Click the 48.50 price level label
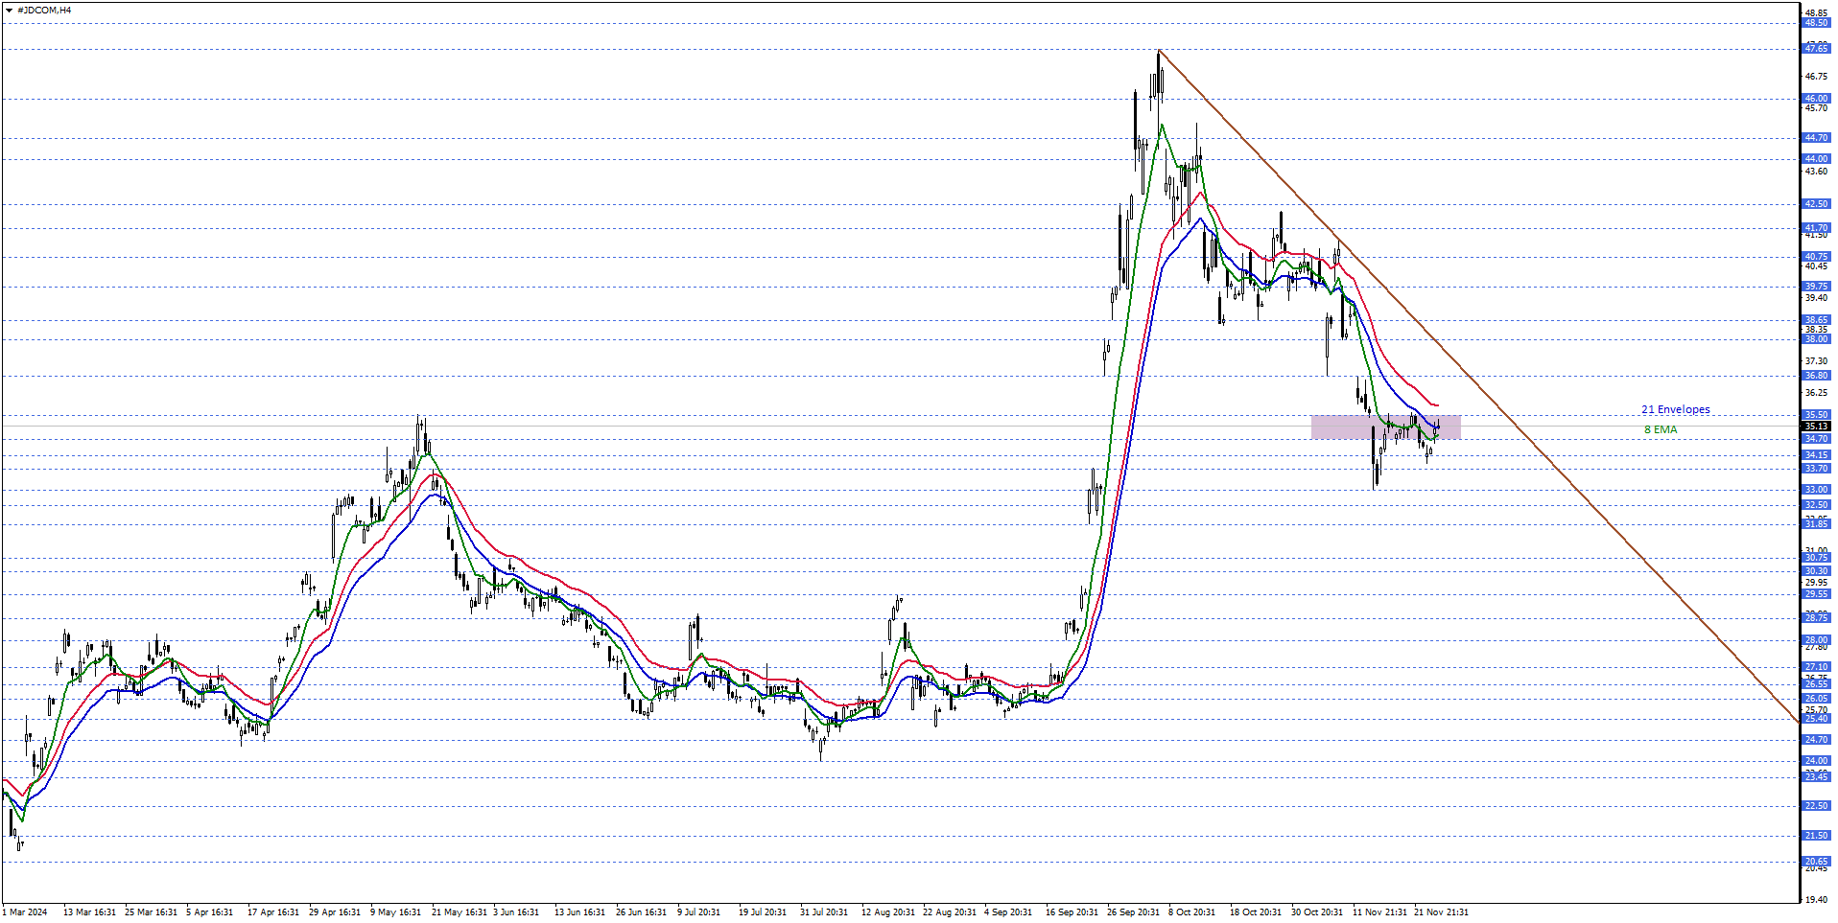Viewport: 1838px width, 923px height. pos(1816,23)
